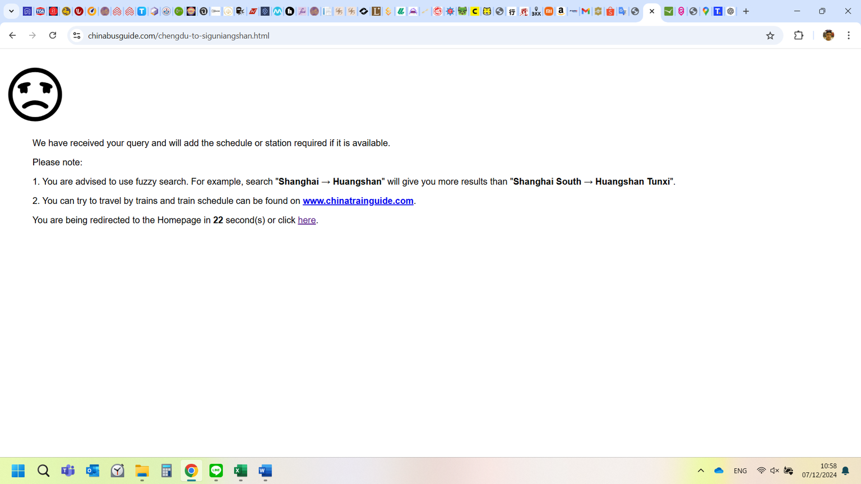Close the current active tab
The height and width of the screenshot is (484, 861).
point(652,11)
